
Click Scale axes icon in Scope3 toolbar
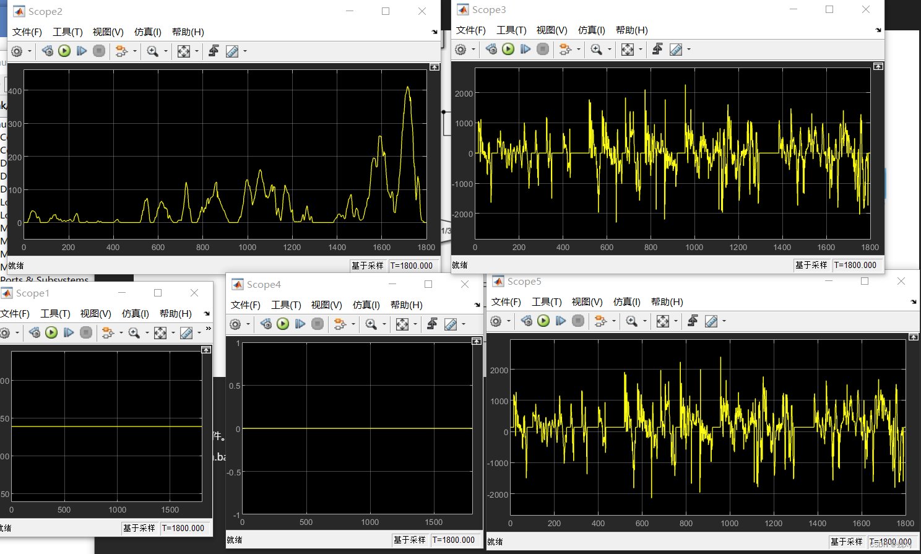pos(628,50)
